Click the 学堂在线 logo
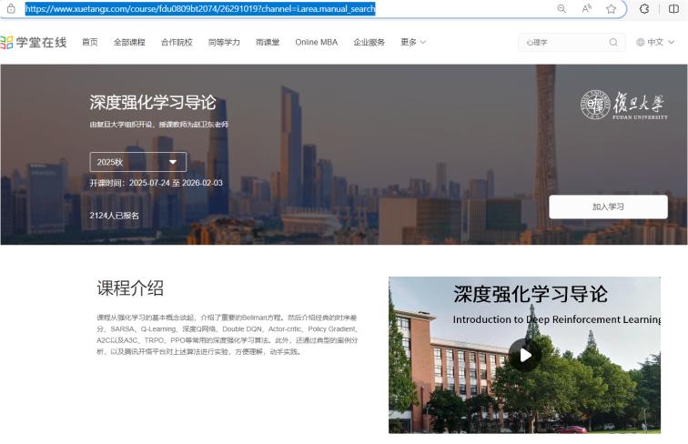The width and height of the screenshot is (688, 444). [x=34, y=42]
